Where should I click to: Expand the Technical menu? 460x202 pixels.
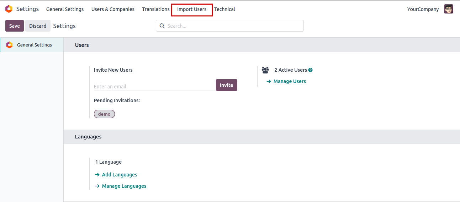pos(224,9)
